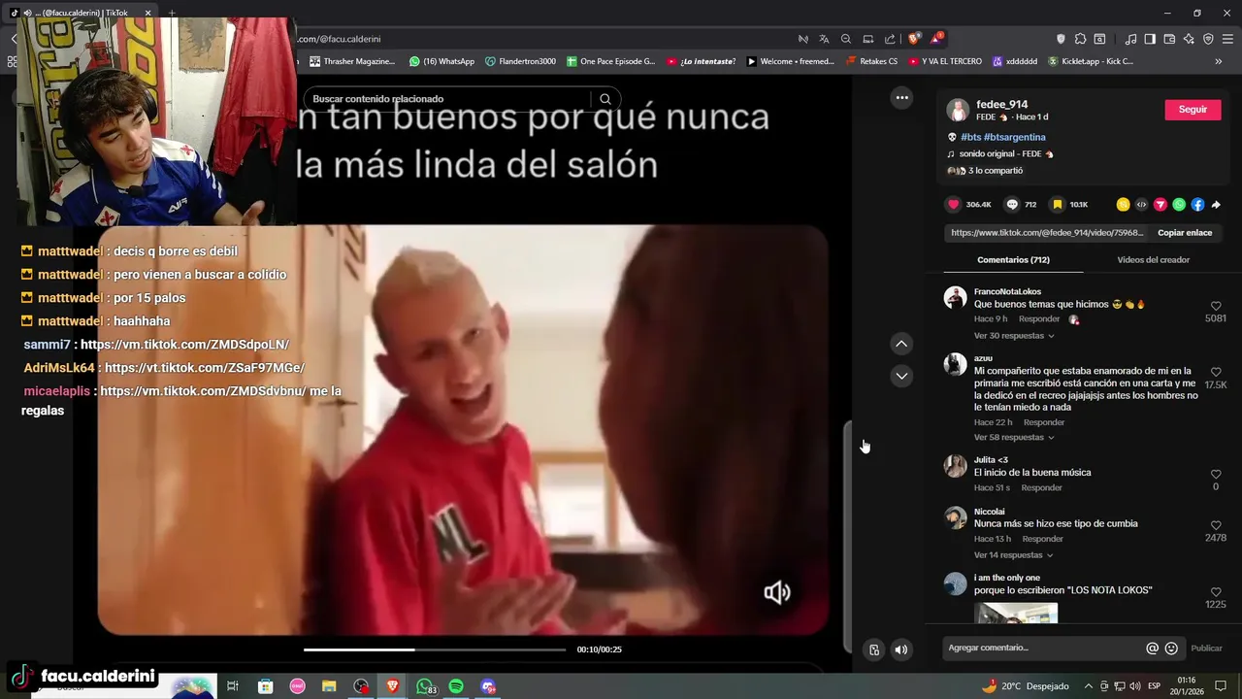The height and width of the screenshot is (699, 1242).
Task: Seek within the video progress bar
Action: coord(435,649)
